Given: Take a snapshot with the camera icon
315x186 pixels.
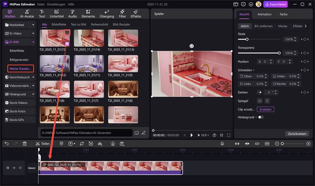Looking at the screenshot, I should tap(214, 135).
